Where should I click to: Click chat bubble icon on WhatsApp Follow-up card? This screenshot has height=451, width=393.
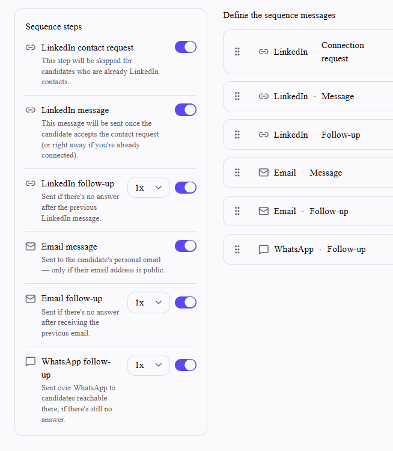pyautogui.click(x=264, y=250)
